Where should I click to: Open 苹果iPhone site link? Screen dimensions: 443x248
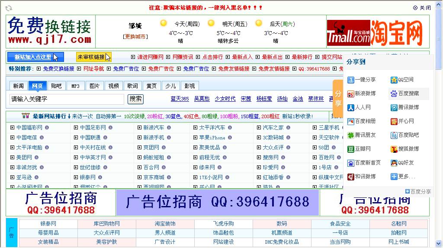pos(212,138)
